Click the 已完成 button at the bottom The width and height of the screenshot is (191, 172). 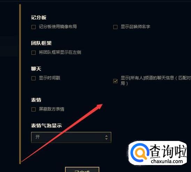point(82,170)
